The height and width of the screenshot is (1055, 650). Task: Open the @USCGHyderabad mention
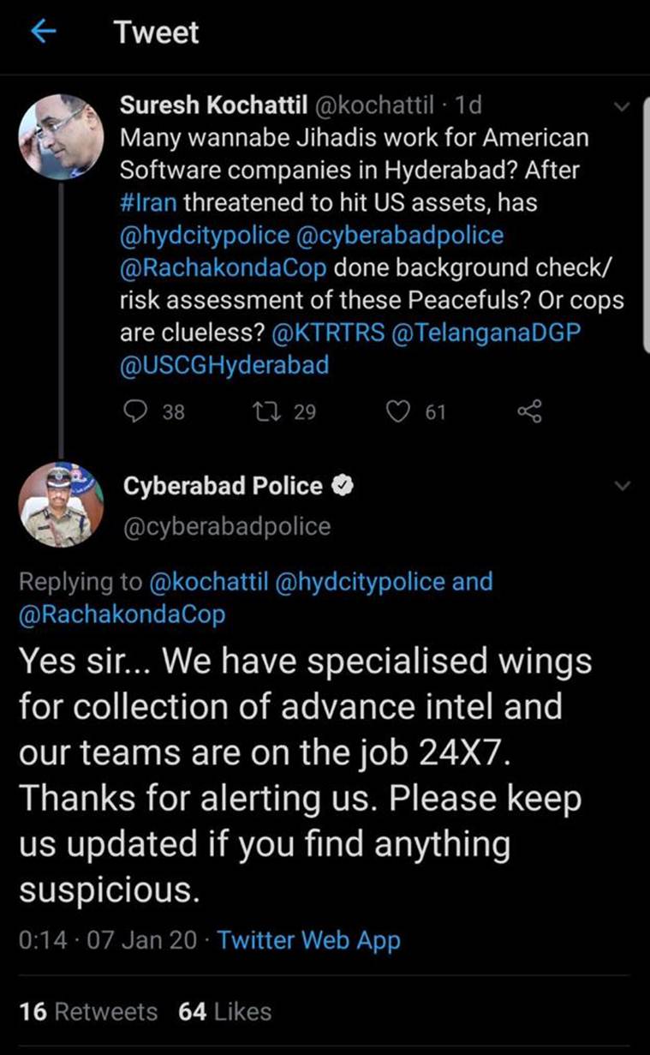[224, 365]
